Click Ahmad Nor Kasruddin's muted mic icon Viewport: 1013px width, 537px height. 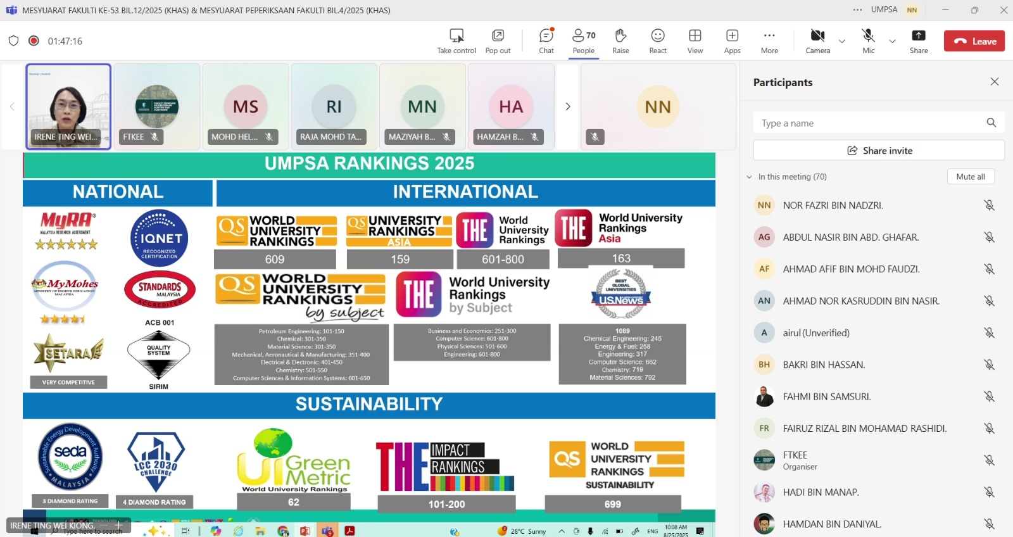click(x=989, y=301)
